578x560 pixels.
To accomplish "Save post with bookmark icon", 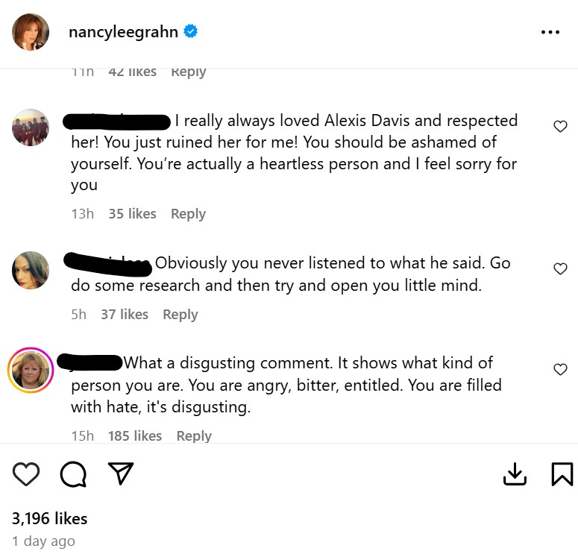I will [x=562, y=474].
